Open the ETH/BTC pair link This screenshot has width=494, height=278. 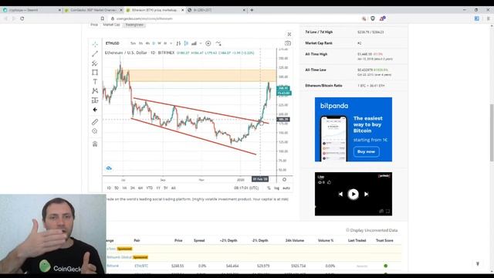[141, 266]
